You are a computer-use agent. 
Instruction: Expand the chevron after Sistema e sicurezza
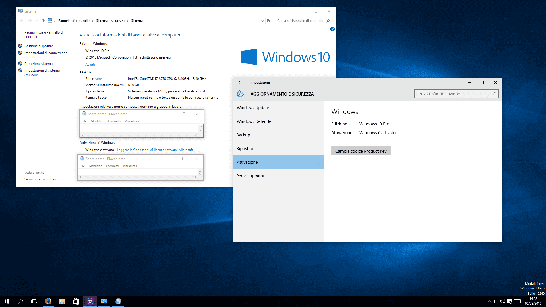tap(128, 21)
